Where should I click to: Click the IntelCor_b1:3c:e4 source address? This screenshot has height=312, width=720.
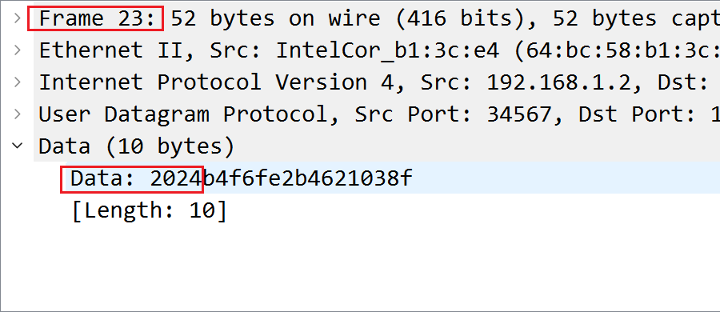coord(387,50)
